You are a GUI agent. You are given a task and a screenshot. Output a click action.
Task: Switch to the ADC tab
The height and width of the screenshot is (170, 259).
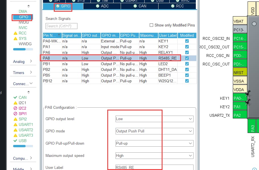point(102,6)
